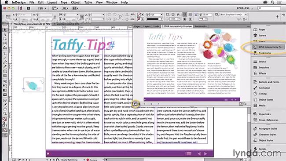Click the Quick Apply lightning icon

277,17
